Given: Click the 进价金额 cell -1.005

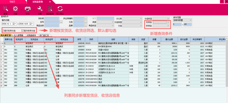Looking at the screenshot, I should pyautogui.click(x=184, y=63).
